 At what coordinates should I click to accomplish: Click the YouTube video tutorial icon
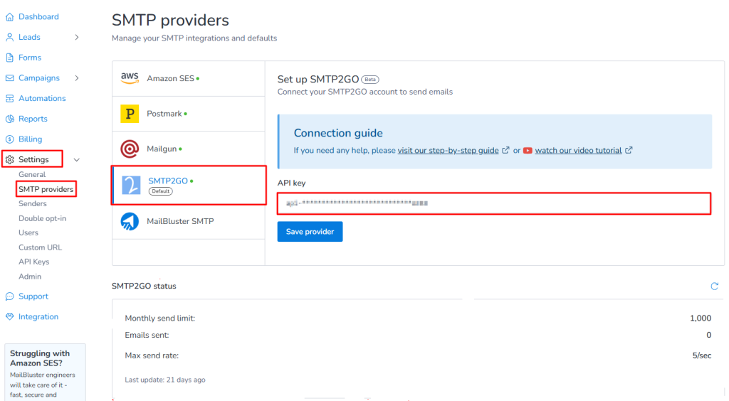[528, 151]
